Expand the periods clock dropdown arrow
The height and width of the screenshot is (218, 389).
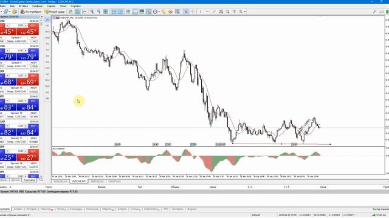point(159,12)
